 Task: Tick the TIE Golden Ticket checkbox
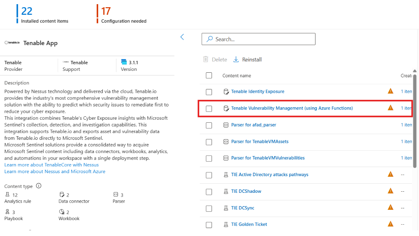coord(209,225)
